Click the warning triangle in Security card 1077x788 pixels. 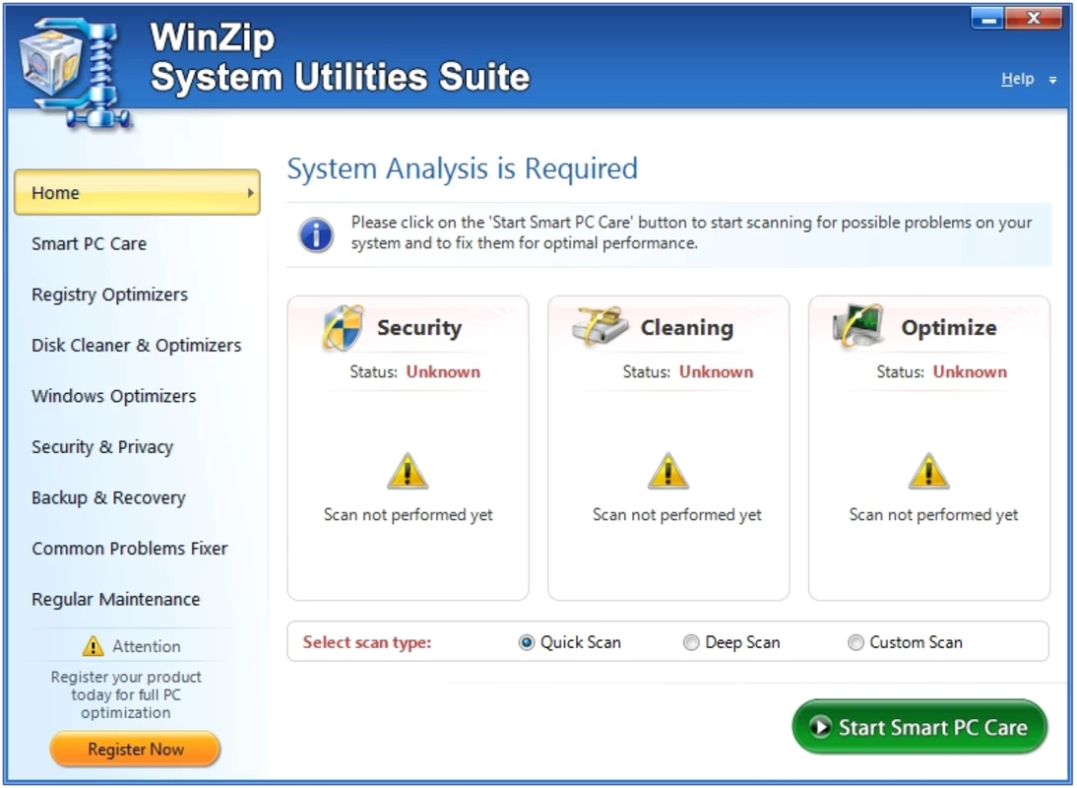(408, 471)
